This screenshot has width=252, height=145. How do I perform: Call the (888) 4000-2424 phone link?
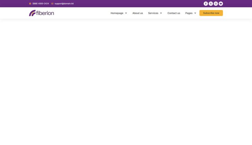(41, 4)
